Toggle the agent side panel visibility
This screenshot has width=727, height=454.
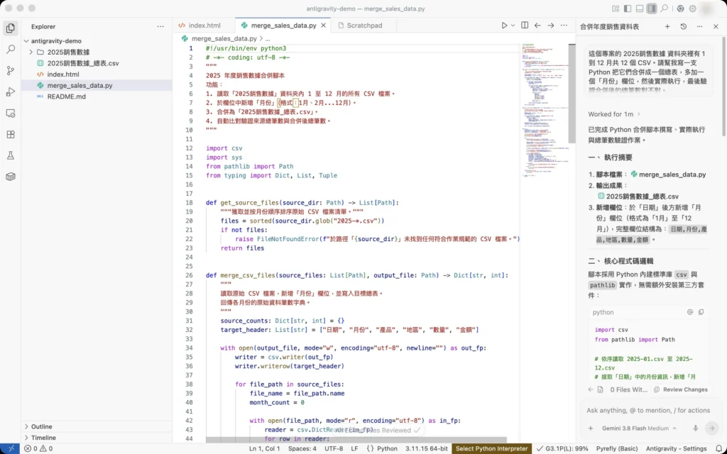652,9
